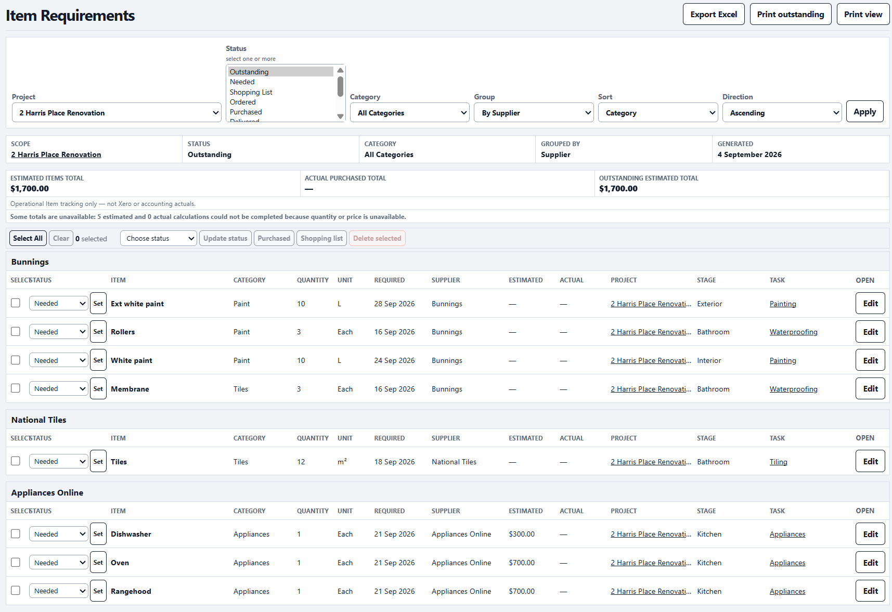Open status dropdown for Rollers row

[x=58, y=332]
